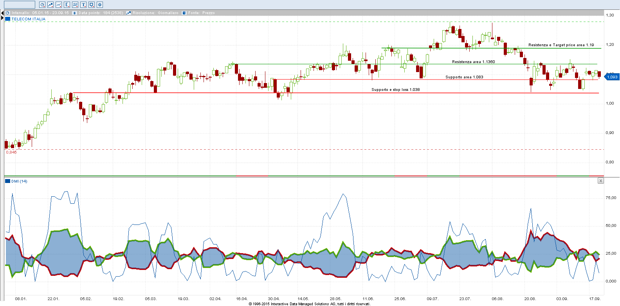Click the TELECOM ITALIA blue color swatch
Image resolution: width=620 pixels, height=306 pixels.
pyautogui.click(x=7, y=19)
